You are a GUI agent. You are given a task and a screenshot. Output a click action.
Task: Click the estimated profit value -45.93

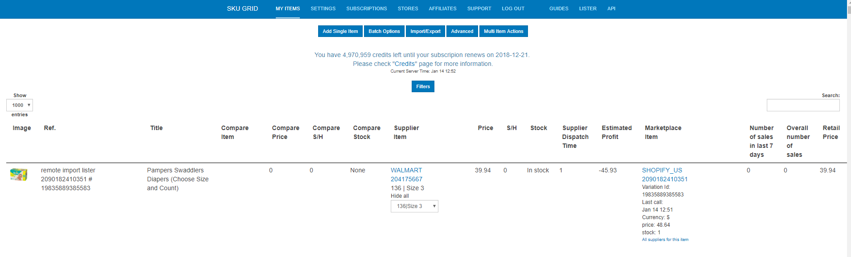coord(608,170)
